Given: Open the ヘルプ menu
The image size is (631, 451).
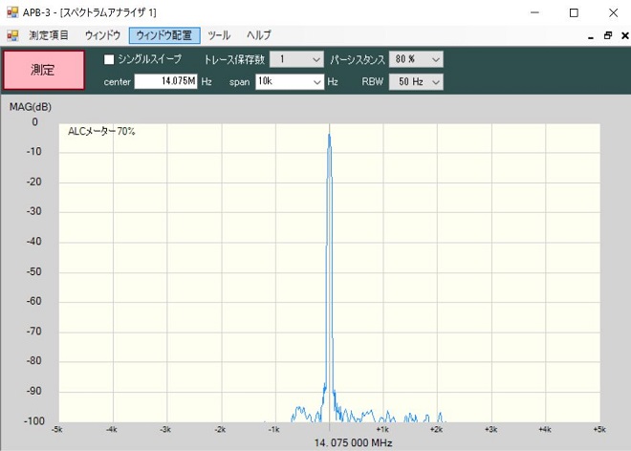Looking at the screenshot, I should (x=259, y=35).
